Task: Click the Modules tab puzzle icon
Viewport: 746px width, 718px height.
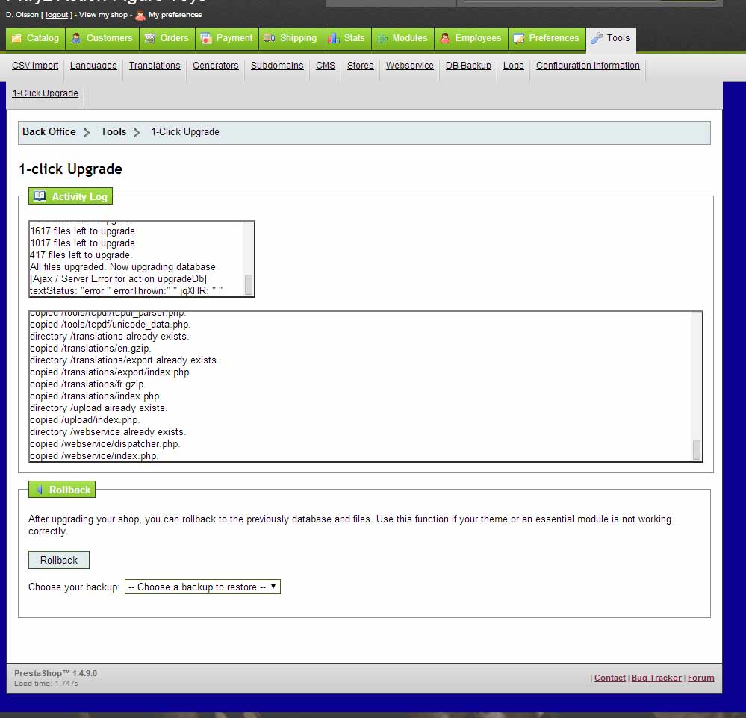Action: [x=382, y=39]
